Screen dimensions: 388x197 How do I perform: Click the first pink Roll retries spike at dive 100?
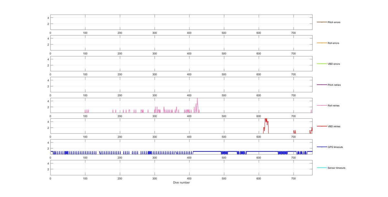click(x=85, y=111)
